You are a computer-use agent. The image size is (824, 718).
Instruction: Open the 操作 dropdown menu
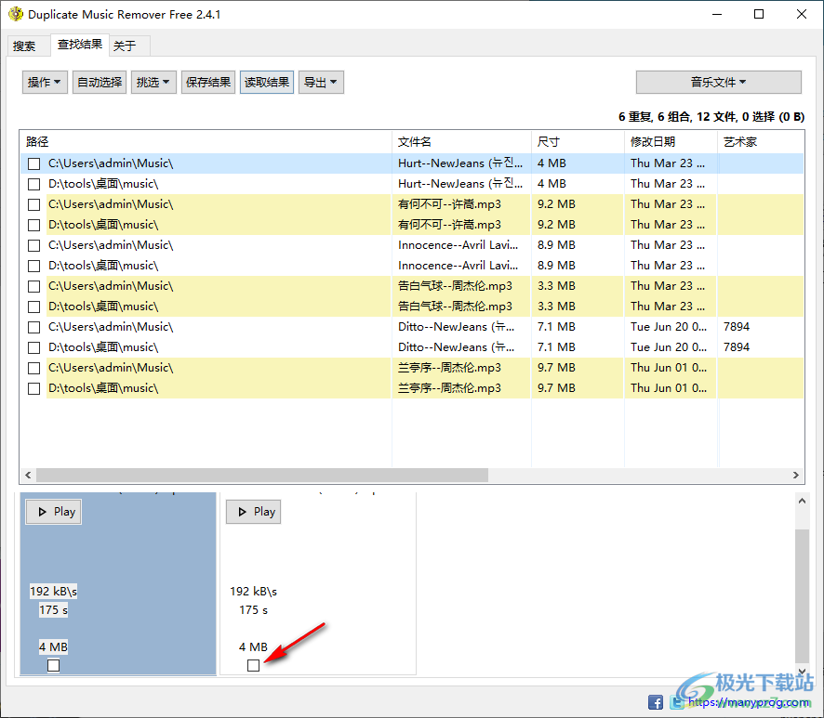(44, 82)
